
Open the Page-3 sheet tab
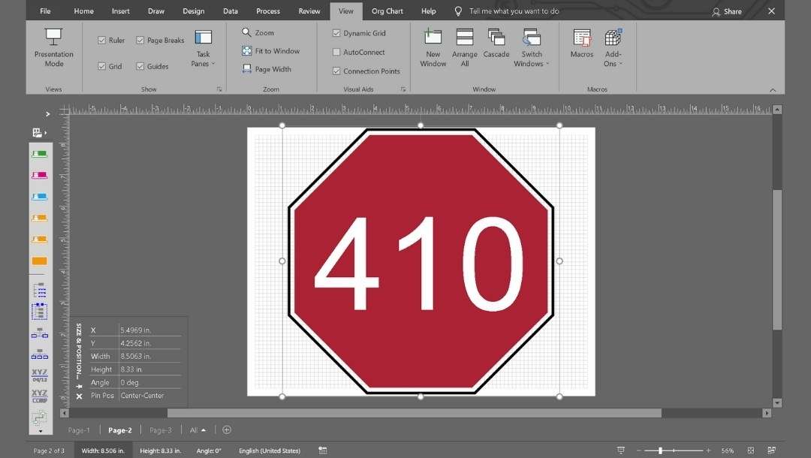pos(160,429)
